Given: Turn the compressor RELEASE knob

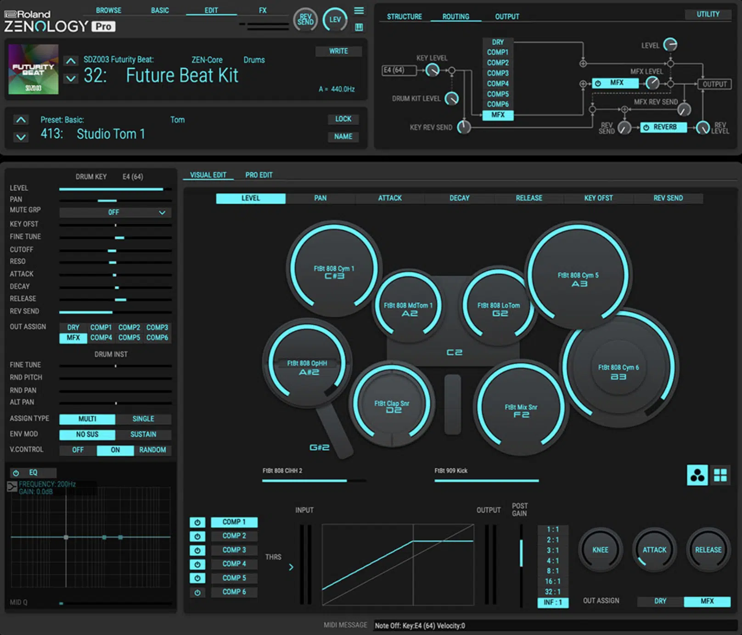Looking at the screenshot, I should 708,550.
